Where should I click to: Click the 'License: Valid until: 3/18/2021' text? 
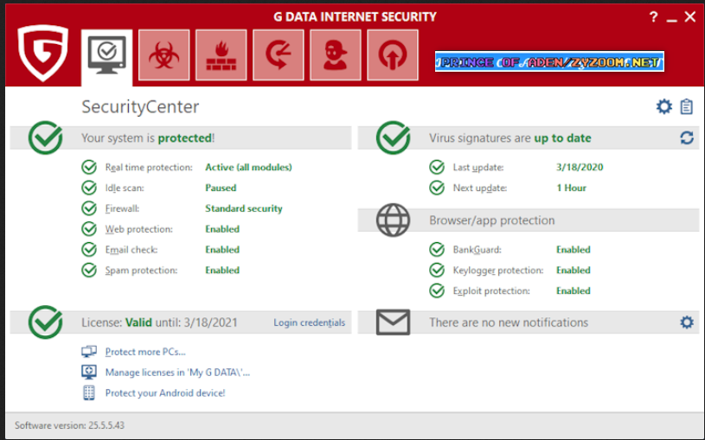pos(159,322)
